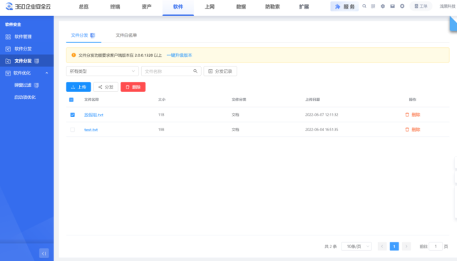Click the search magnifier in top bar
Viewport: 457px width, 261px height.
364,6
